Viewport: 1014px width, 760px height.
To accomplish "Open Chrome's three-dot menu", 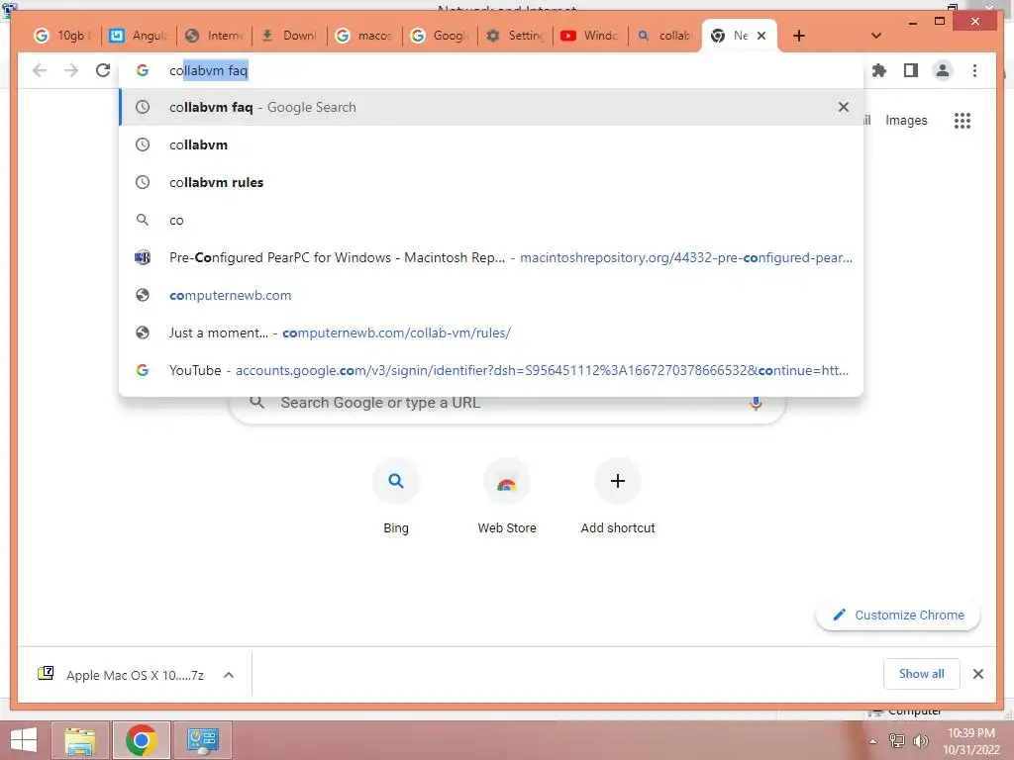I will 974,70.
